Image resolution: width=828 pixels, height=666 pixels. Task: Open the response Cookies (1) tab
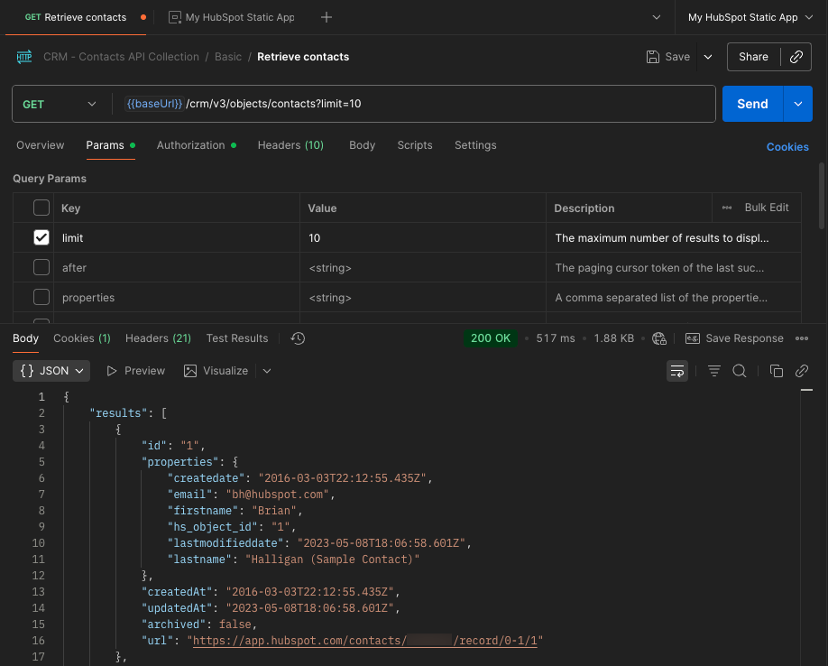[82, 338]
